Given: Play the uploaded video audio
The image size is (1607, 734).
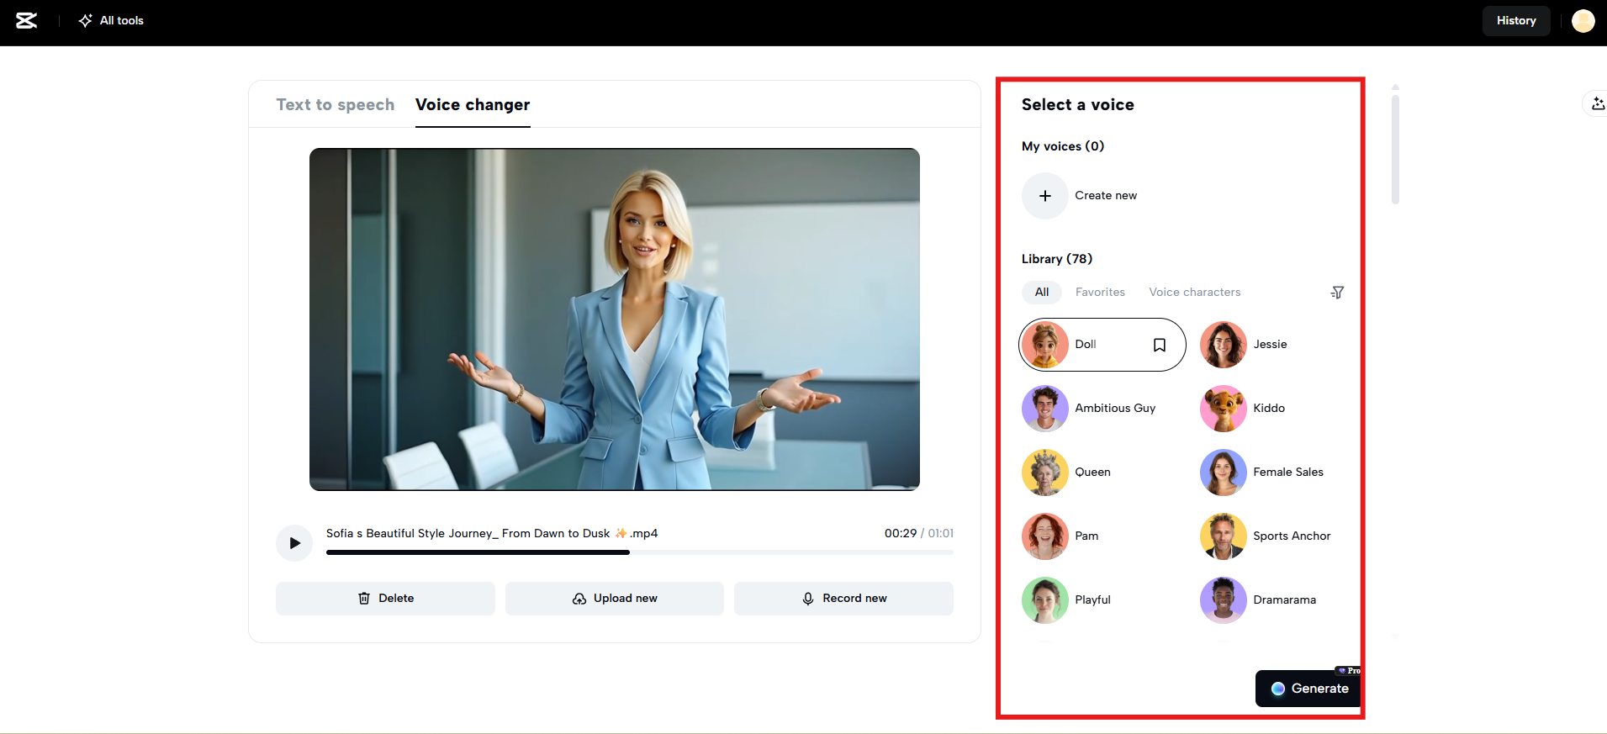Looking at the screenshot, I should tap(294, 543).
